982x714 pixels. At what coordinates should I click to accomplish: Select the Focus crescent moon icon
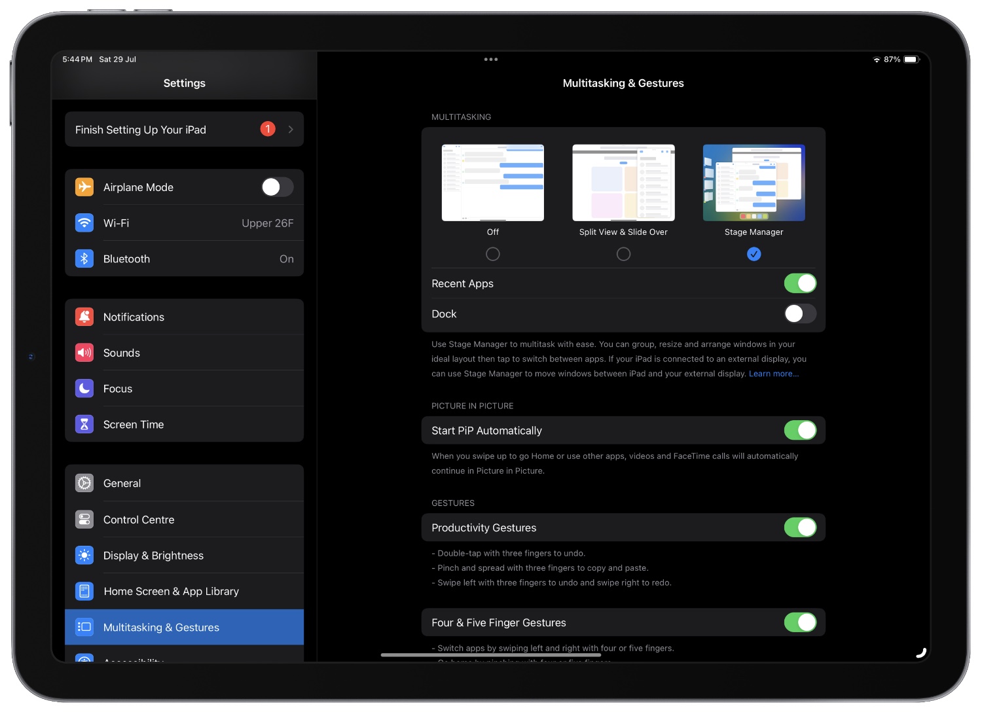tap(84, 388)
